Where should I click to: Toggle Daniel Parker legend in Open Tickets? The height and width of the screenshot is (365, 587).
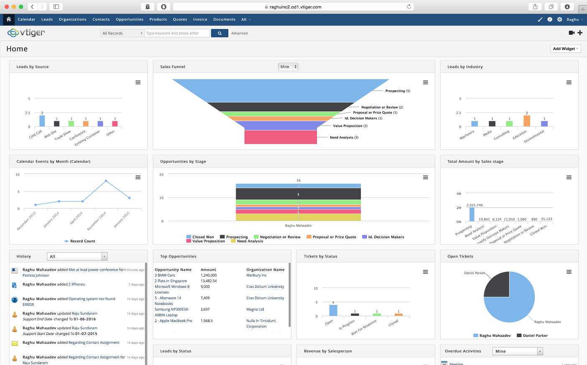[x=532, y=335]
